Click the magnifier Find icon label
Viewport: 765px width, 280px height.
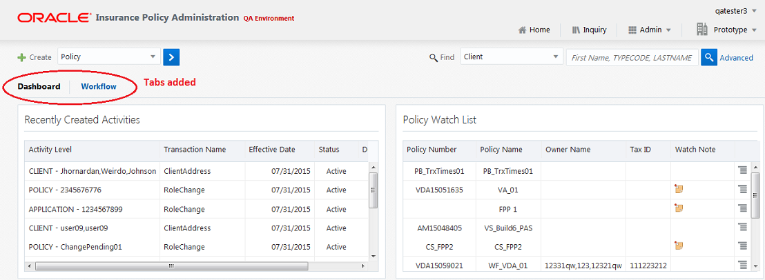pos(433,57)
